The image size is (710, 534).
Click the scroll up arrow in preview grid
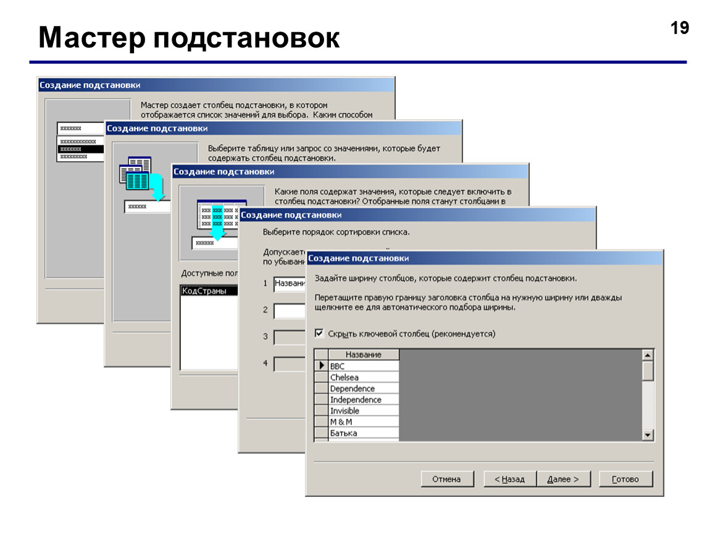tap(648, 355)
